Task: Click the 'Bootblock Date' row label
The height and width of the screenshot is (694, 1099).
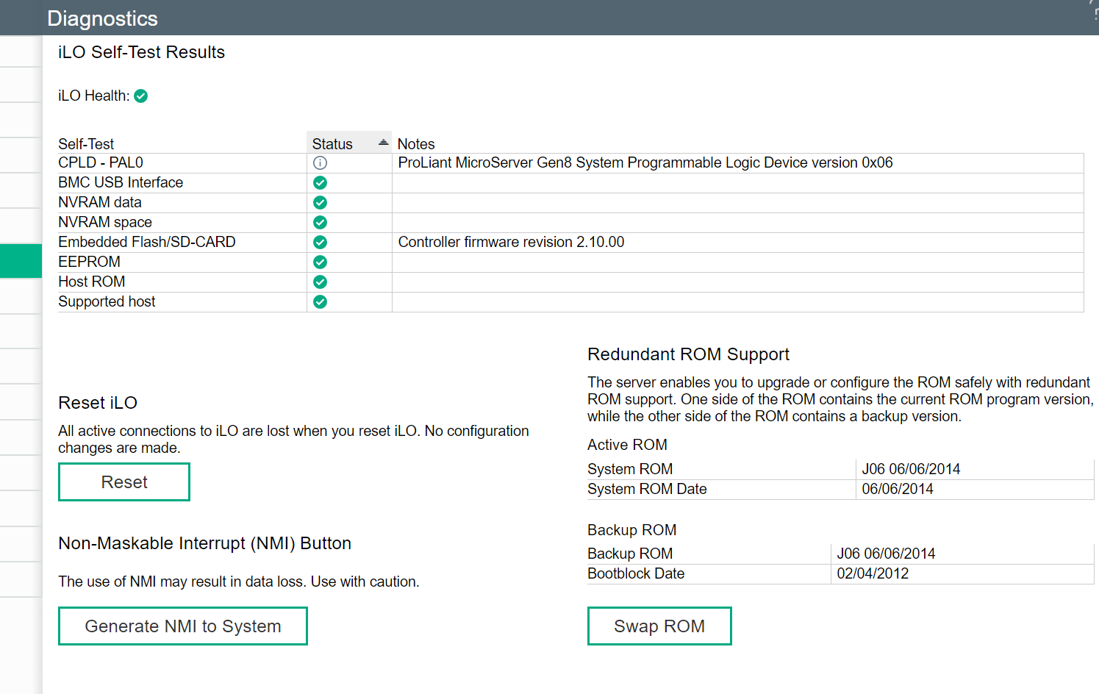Action: click(636, 573)
